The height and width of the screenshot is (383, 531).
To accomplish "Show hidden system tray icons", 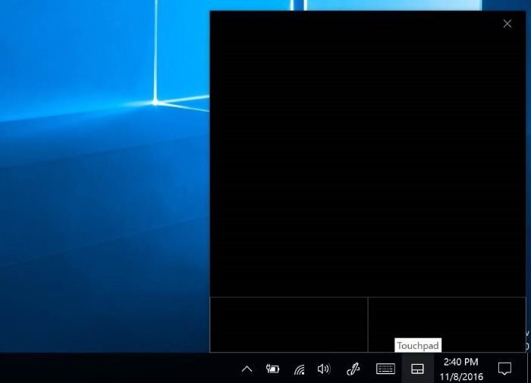I will coord(247,369).
